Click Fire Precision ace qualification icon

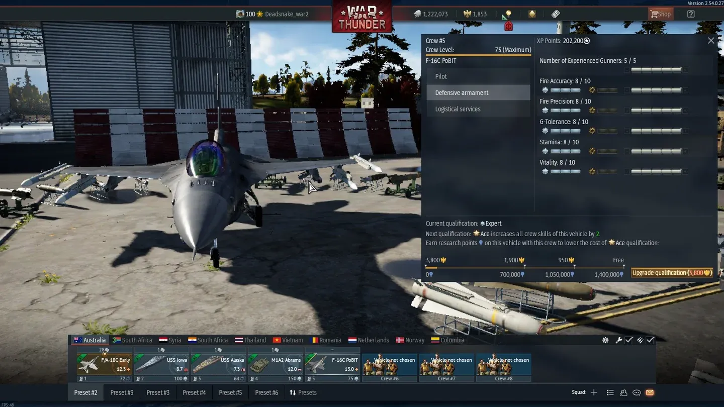pos(592,111)
